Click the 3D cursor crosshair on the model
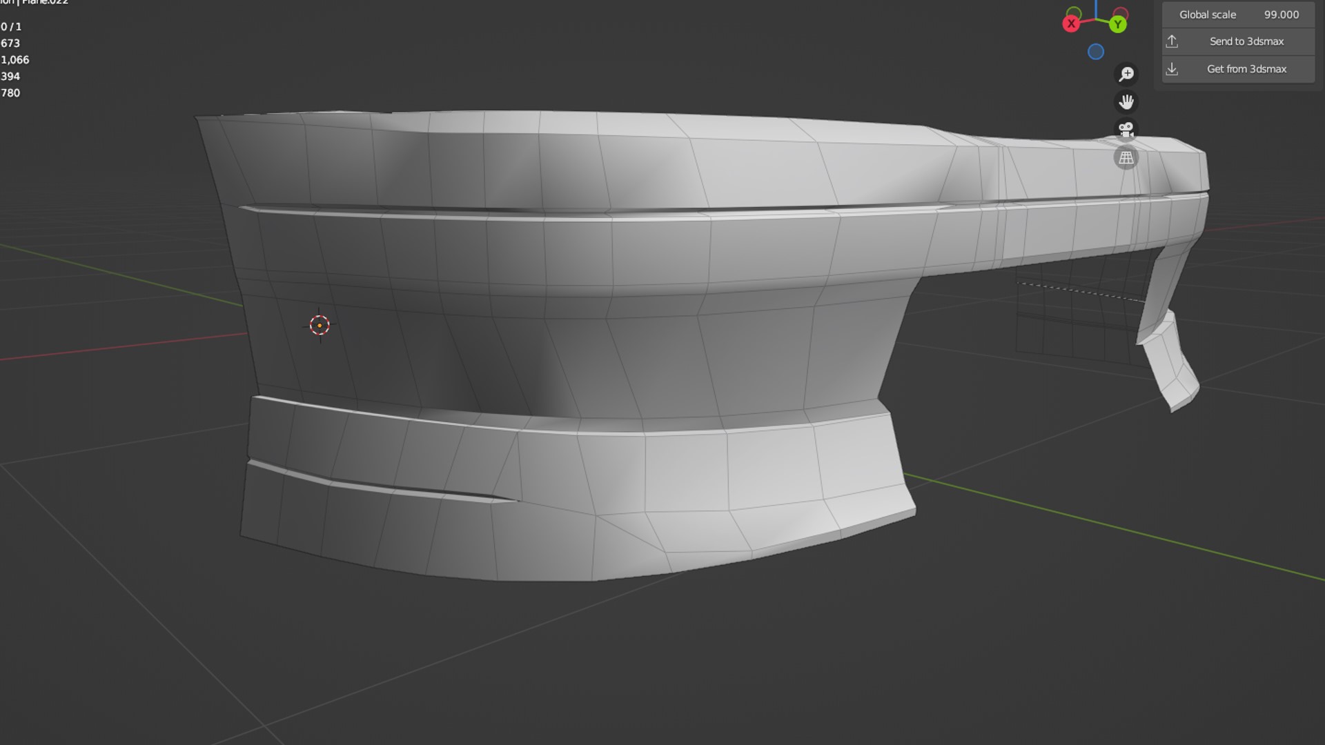Image resolution: width=1325 pixels, height=745 pixels. tap(320, 326)
